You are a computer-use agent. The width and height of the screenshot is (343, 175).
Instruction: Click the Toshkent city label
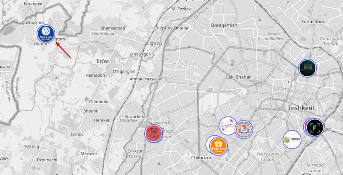(301, 108)
